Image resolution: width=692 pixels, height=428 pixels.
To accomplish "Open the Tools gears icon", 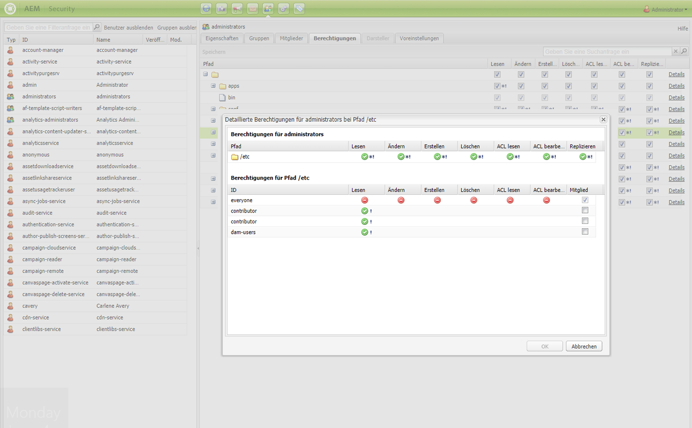I will tap(283, 8).
